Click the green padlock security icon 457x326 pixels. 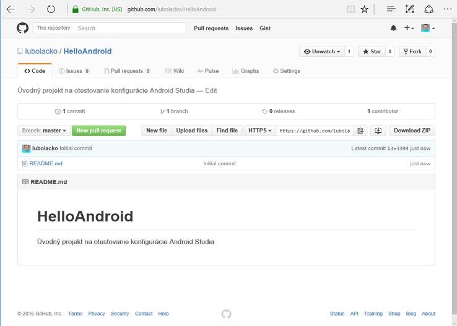[76, 9]
